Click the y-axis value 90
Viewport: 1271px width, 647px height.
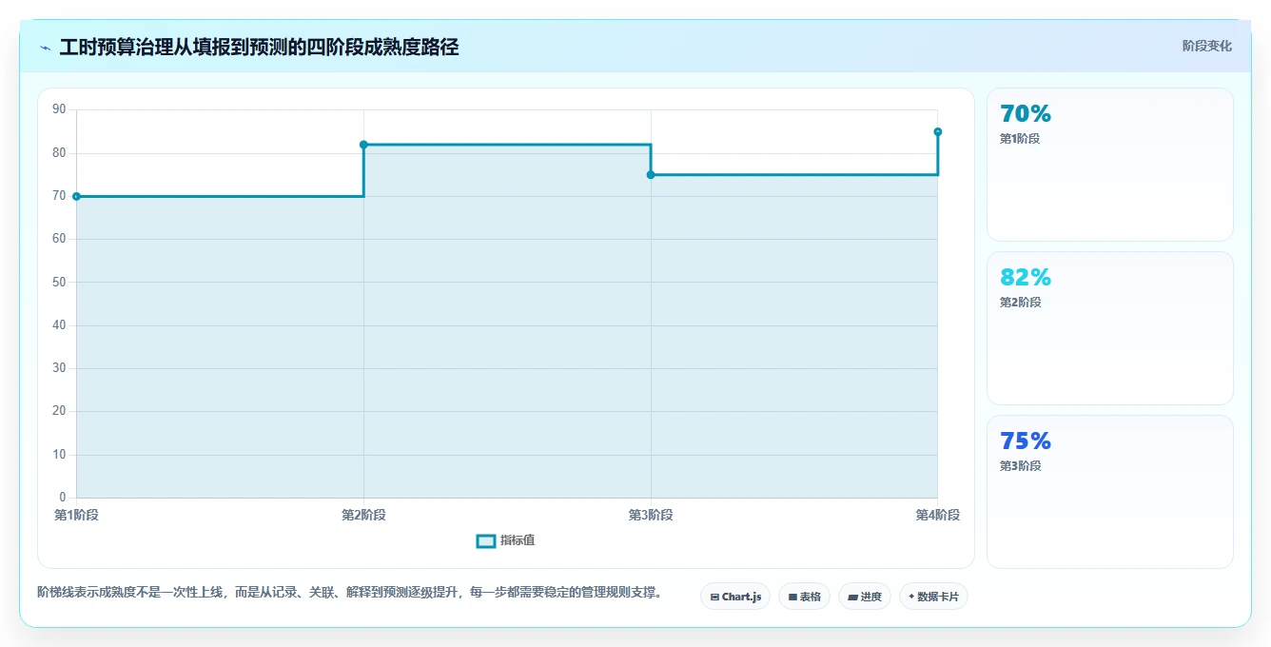pyautogui.click(x=59, y=109)
